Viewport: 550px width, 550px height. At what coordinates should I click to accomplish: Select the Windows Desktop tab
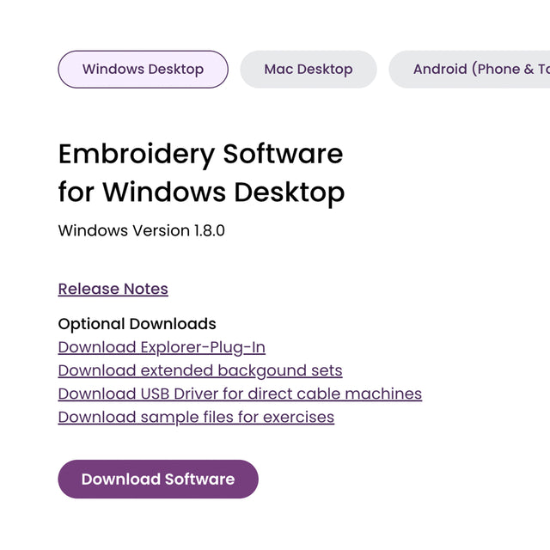pyautogui.click(x=143, y=70)
